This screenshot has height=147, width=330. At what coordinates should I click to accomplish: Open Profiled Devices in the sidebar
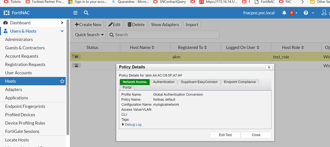coord(20,115)
